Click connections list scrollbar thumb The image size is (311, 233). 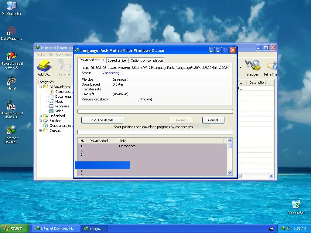(x=230, y=146)
